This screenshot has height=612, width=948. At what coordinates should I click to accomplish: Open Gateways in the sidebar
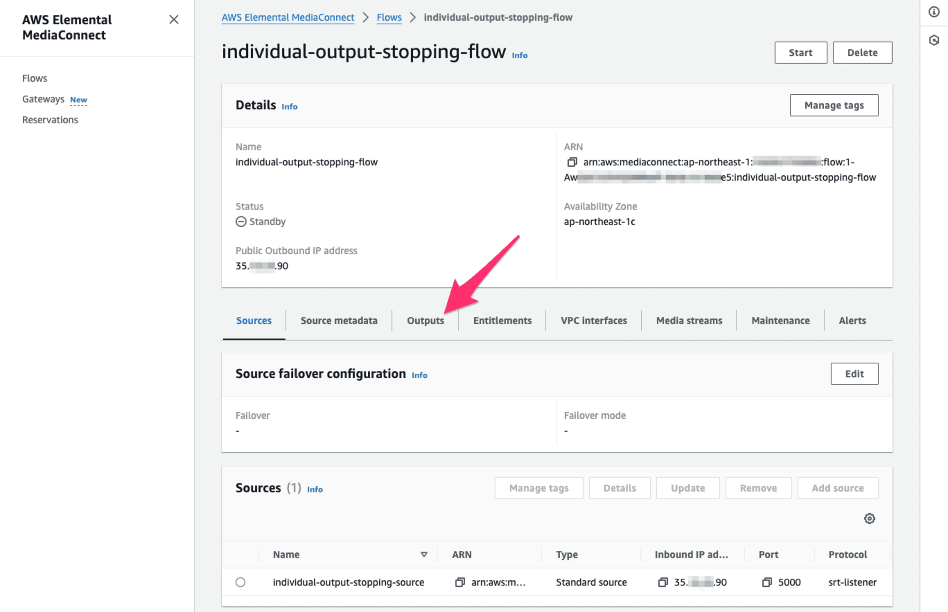tap(43, 99)
